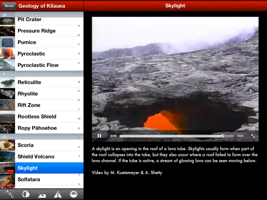Screen dimensions: 267x200
Task: Click the Skylight thumbnail image
Action: pos(7,168)
